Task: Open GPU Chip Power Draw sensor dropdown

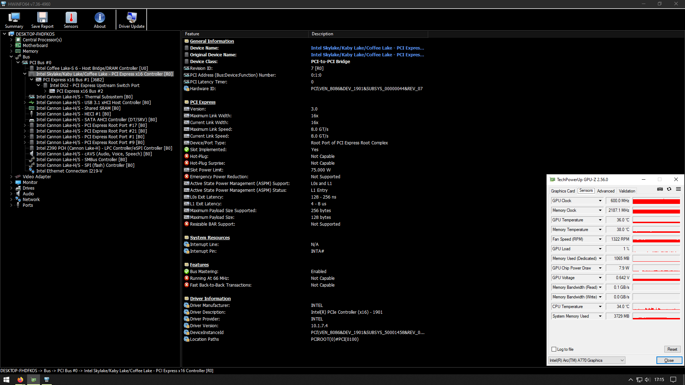Action: 599,268
